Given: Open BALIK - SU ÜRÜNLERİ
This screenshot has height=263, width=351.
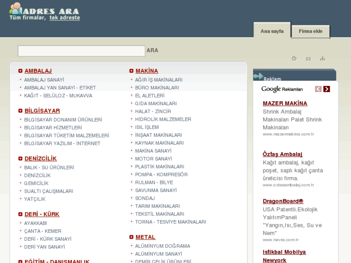Looking at the screenshot, I should click(x=49, y=167).
